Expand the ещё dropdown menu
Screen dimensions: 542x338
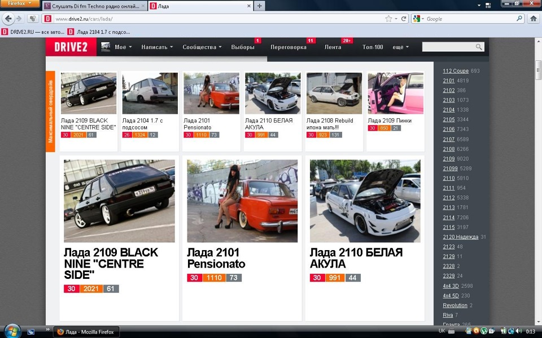(x=401, y=47)
